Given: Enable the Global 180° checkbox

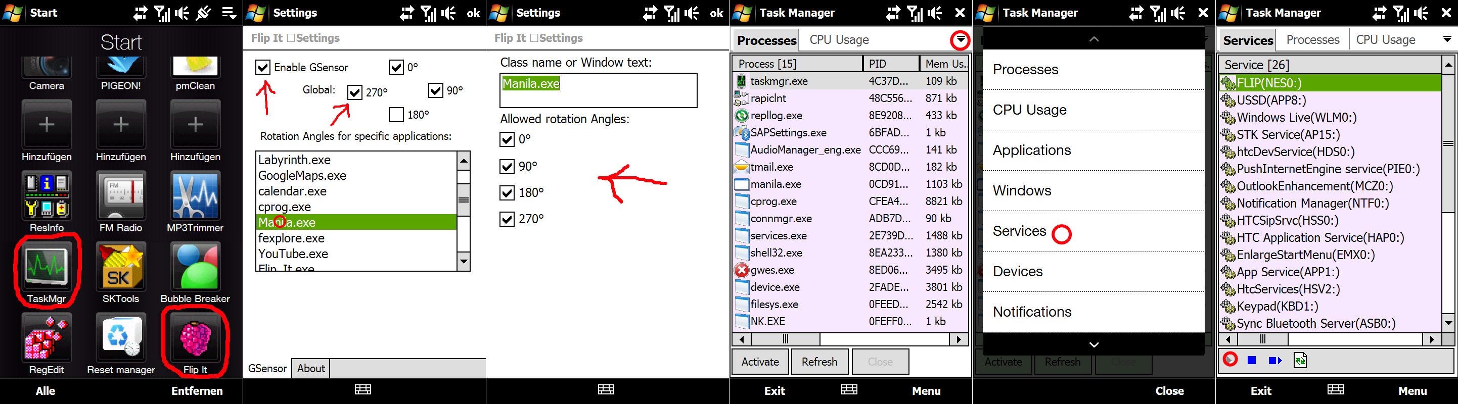Looking at the screenshot, I should (396, 115).
